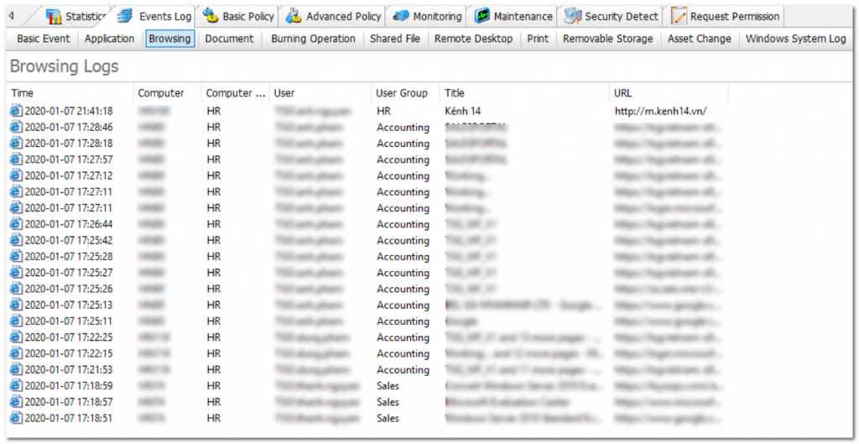Click the time 2020-01-07 17:25:26

(x=69, y=289)
